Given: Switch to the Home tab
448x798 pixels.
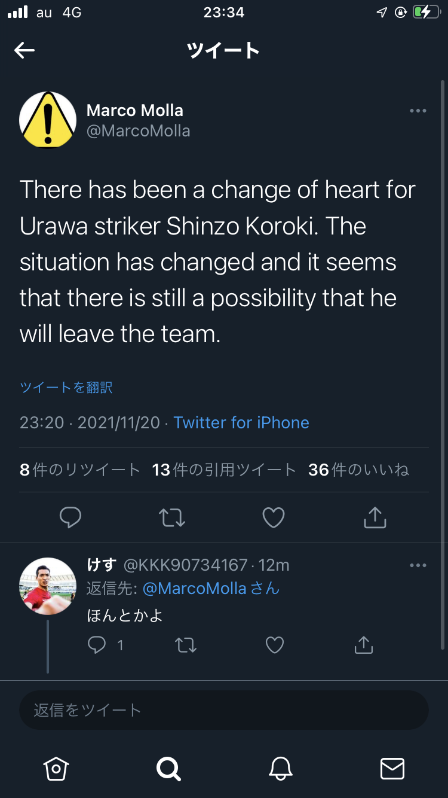Looking at the screenshot, I should pos(56,768).
